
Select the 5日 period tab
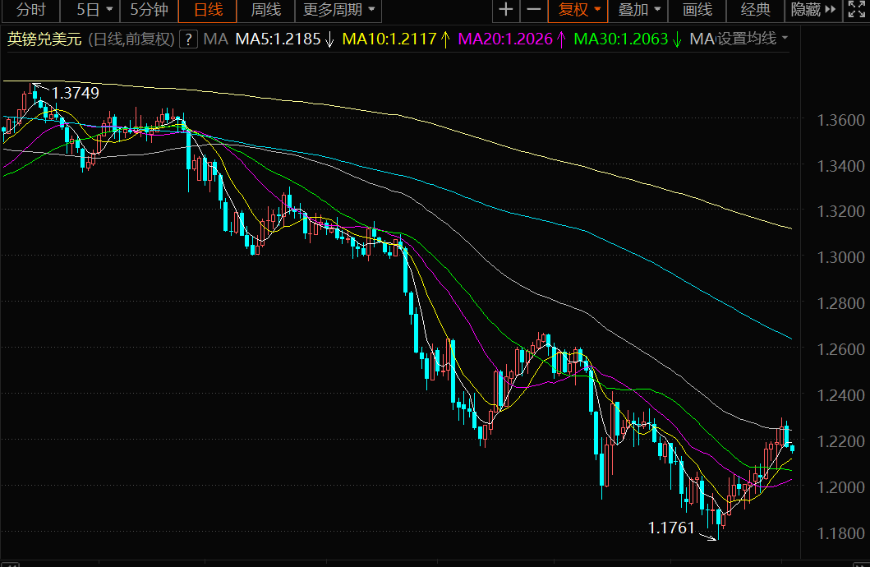click(x=88, y=10)
